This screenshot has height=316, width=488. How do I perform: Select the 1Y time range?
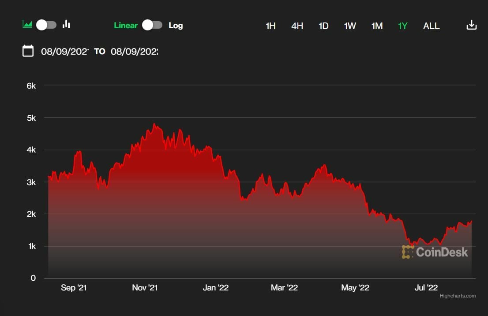[x=403, y=26]
